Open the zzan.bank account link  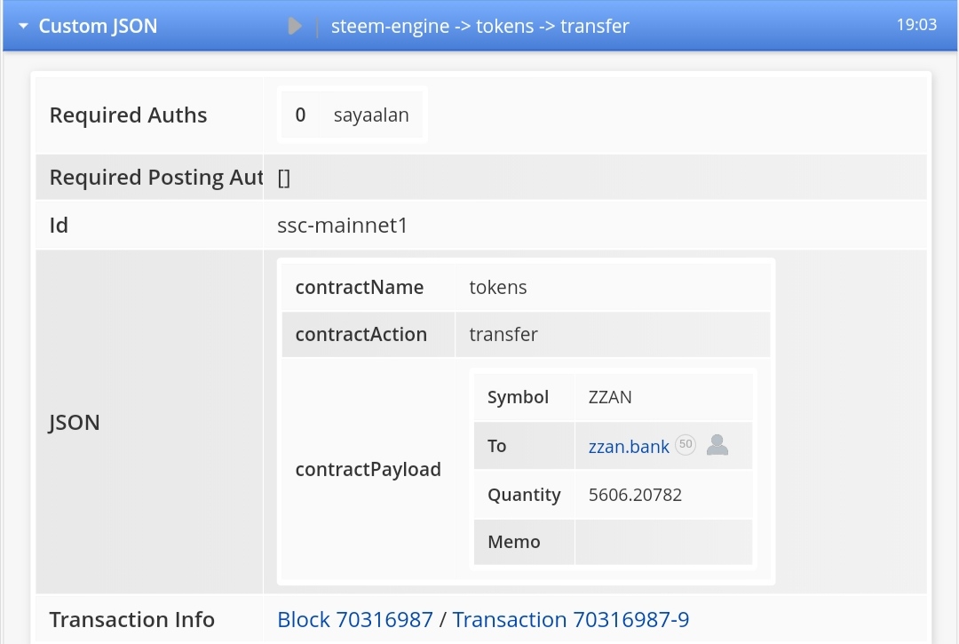pyautogui.click(x=629, y=447)
